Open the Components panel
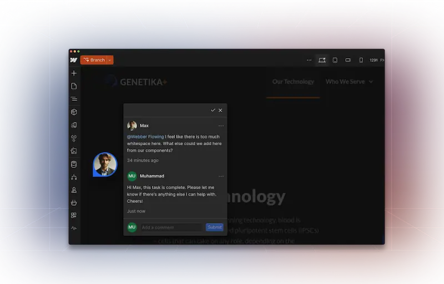This screenshot has width=444, height=284. 74,112
